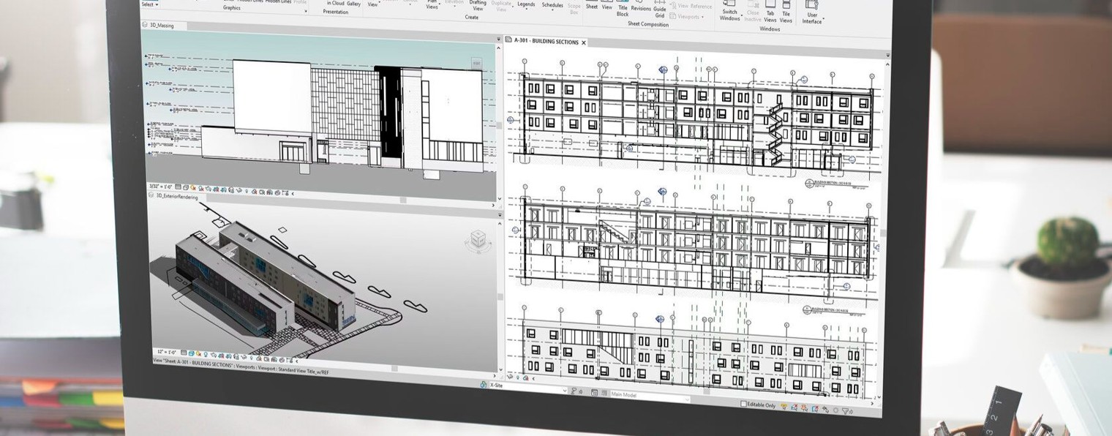
Task: Switch to Tab Views layout
Action: 770,13
